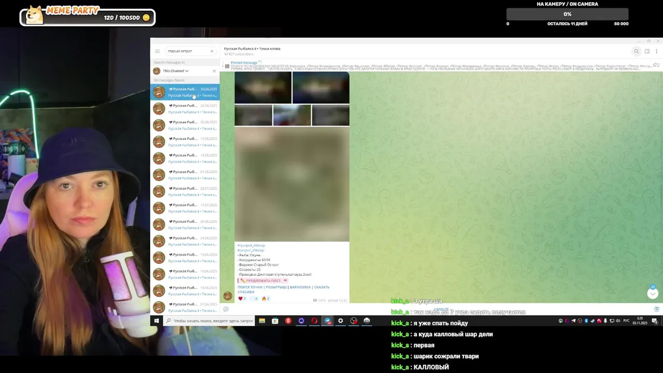Click the 'ПРЕДЛОЖИТЬ ПОСТ' quote link
The image size is (663, 373).
point(263,281)
